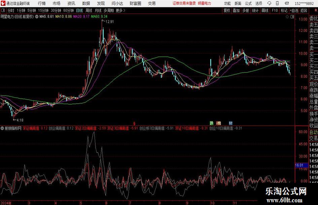Select the 月线 monthly period tab
Viewport: 318px width, 205px height.
98,10
